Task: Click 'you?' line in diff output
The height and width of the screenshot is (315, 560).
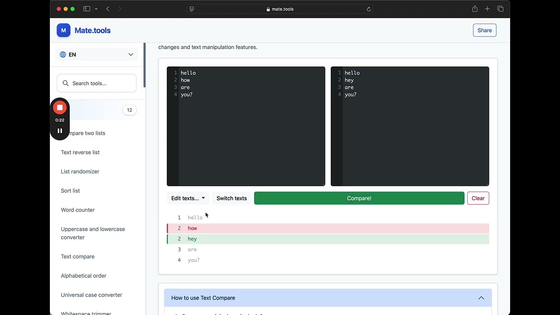Action: click(328, 260)
